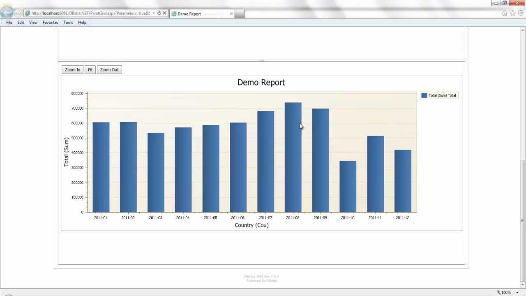Click the Zoom In button
Screen dimensions: 526x296
[x=72, y=69]
